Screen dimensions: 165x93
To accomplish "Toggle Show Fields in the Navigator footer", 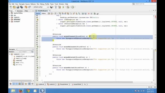I will [14, 84].
